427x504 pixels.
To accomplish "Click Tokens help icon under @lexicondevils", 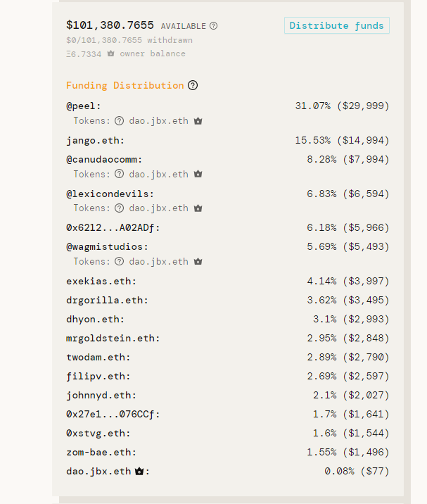I will [119, 208].
